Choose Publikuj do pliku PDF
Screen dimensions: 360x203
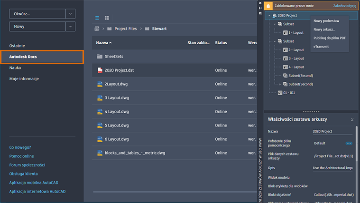click(330, 38)
